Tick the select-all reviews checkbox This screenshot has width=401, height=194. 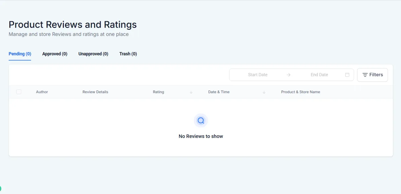coord(19,92)
